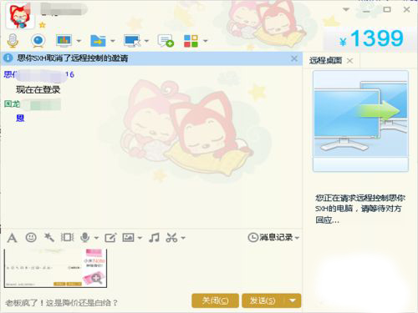The height and width of the screenshot is (313, 418).
Task: Open the ¥1399 advertisement banner
Action: 370,38
